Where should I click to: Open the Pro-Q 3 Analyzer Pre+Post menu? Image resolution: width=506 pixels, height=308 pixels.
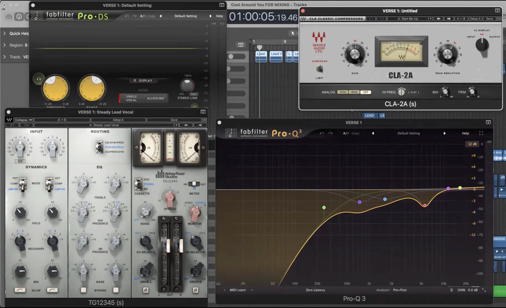399,290
